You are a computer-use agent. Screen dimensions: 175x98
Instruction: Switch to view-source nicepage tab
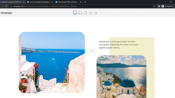(x=40, y=2)
